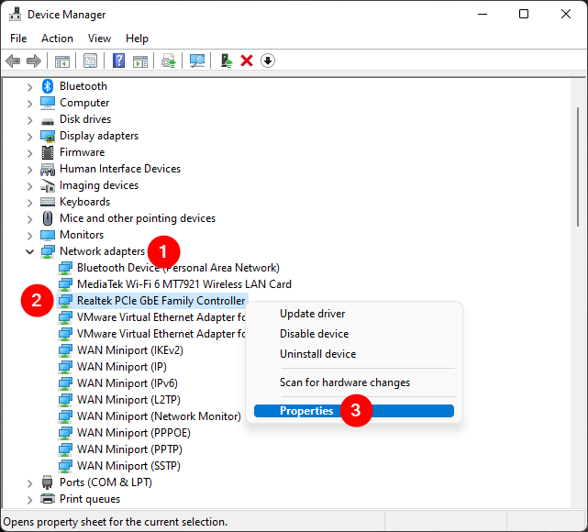
Task: Click the blue Help question mark icon
Action: 118,61
